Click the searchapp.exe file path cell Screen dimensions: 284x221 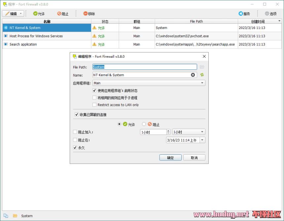(x=196, y=44)
